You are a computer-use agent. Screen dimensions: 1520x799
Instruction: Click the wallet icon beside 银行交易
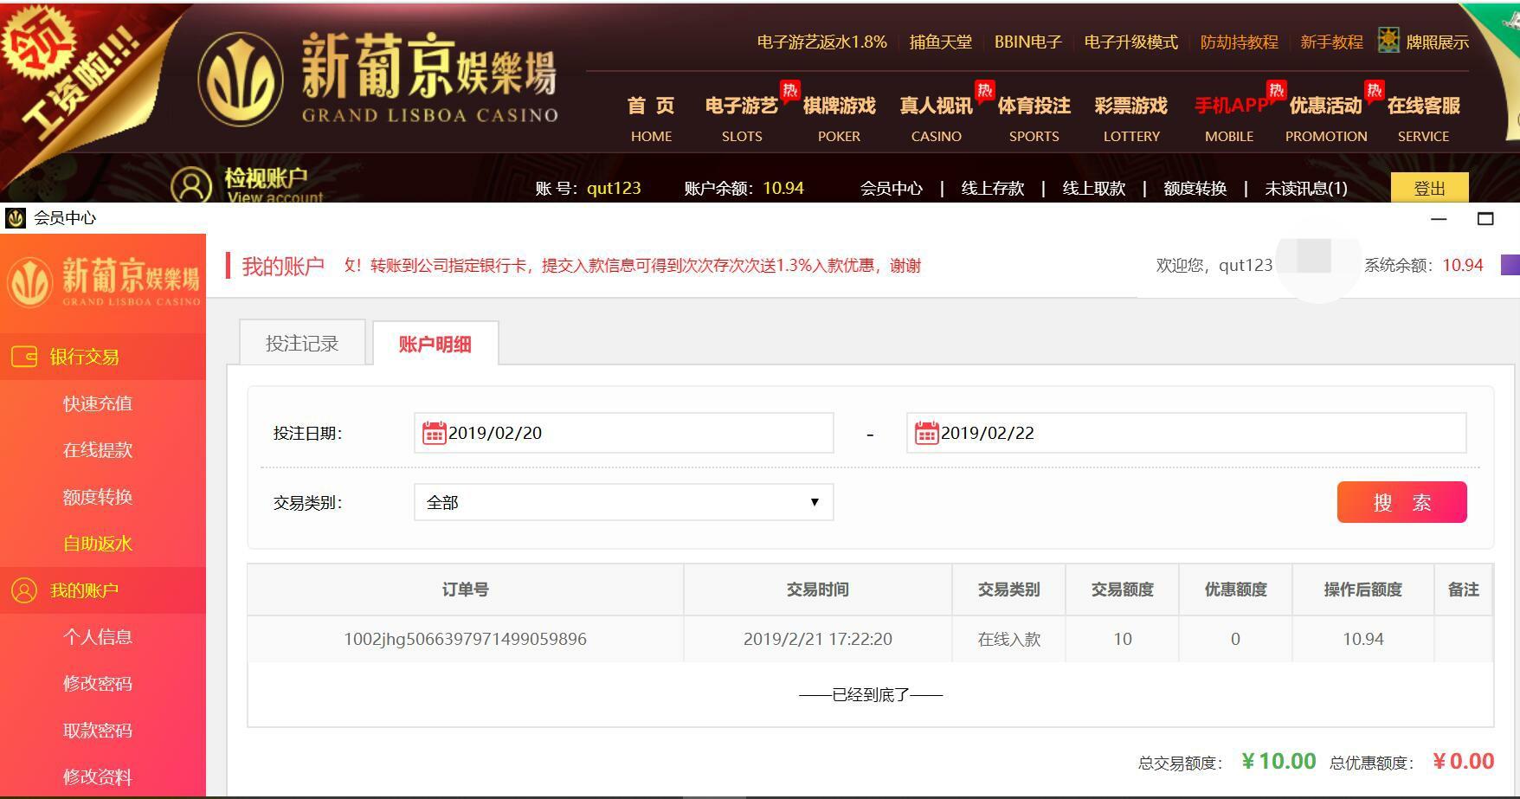point(23,357)
